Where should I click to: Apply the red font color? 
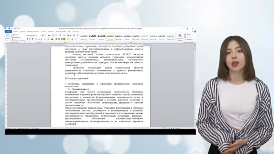click(52, 39)
